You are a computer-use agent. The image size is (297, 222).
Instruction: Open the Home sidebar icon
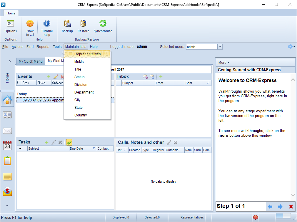pos(7,100)
